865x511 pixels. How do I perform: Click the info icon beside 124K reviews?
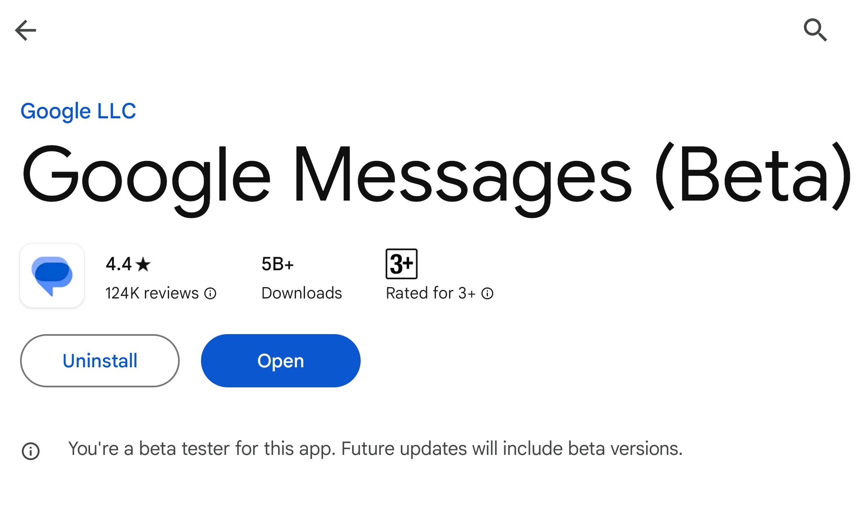[x=210, y=294]
